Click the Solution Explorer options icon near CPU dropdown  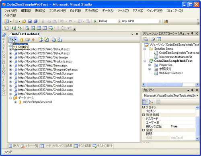(166, 21)
